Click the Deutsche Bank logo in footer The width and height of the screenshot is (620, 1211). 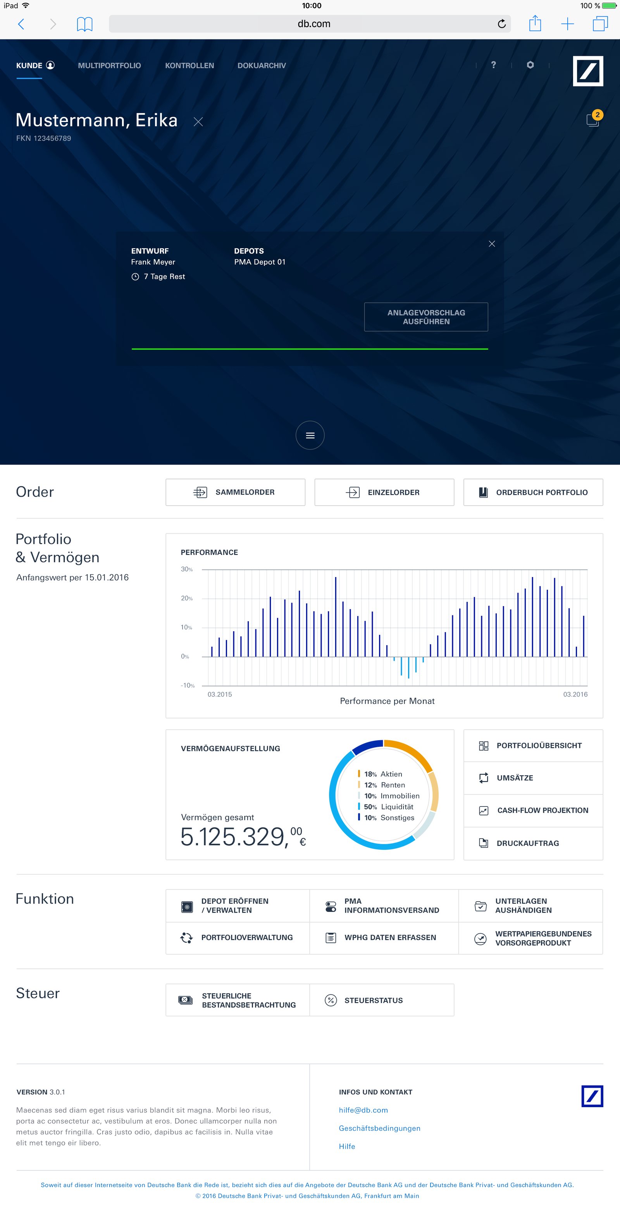(592, 1096)
